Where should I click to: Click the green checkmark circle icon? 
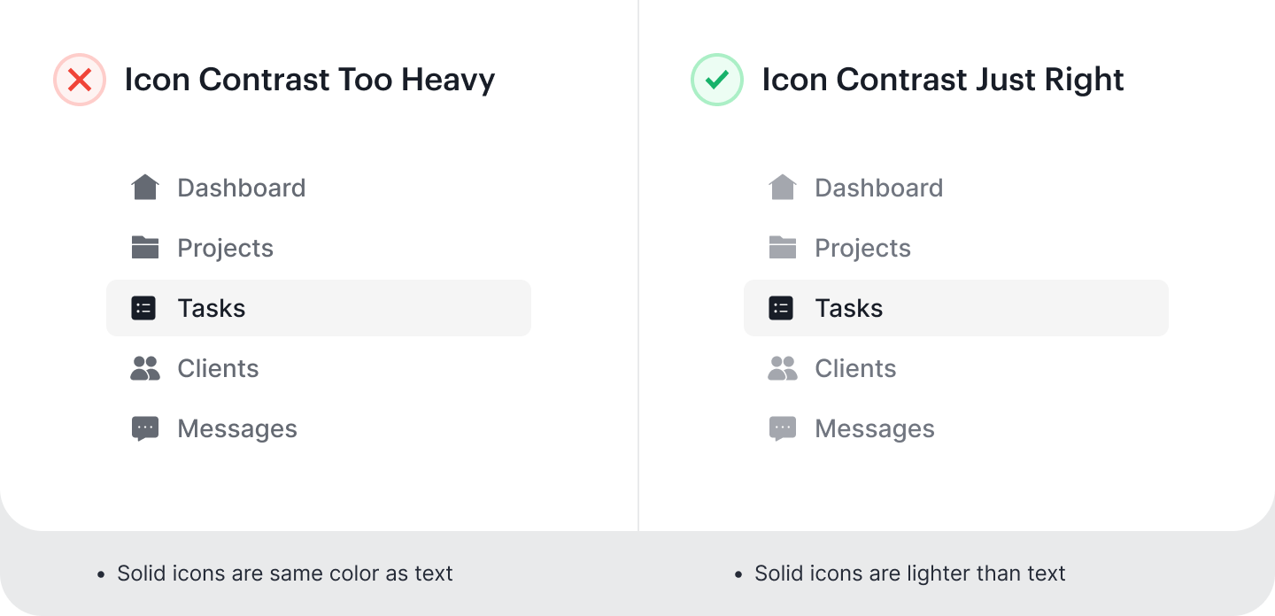pyautogui.click(x=717, y=80)
